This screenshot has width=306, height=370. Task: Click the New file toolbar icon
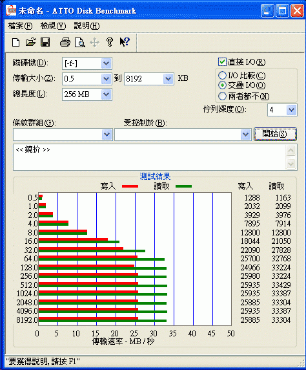click(x=15, y=43)
